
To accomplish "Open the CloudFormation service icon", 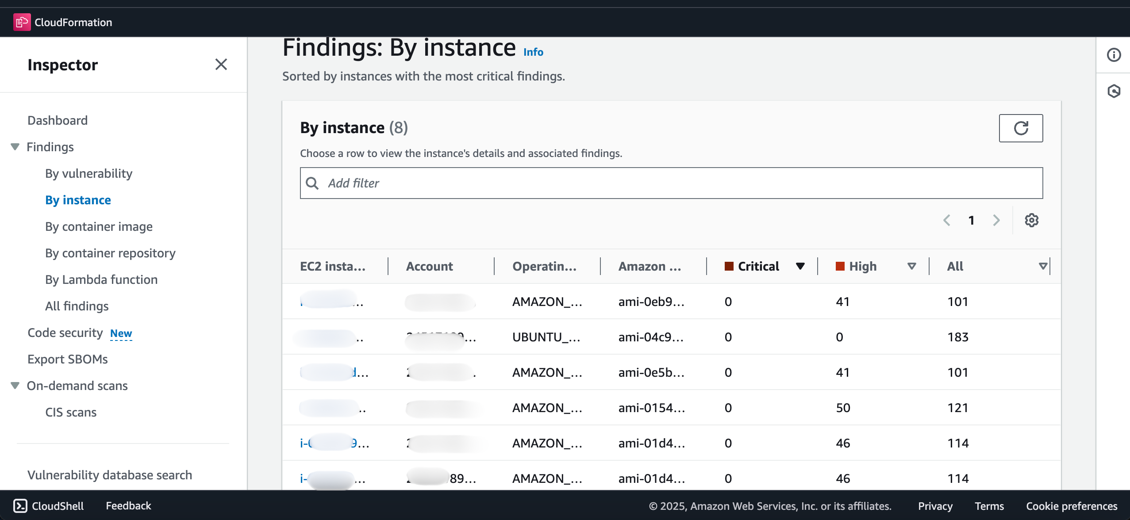I will pos(22,22).
